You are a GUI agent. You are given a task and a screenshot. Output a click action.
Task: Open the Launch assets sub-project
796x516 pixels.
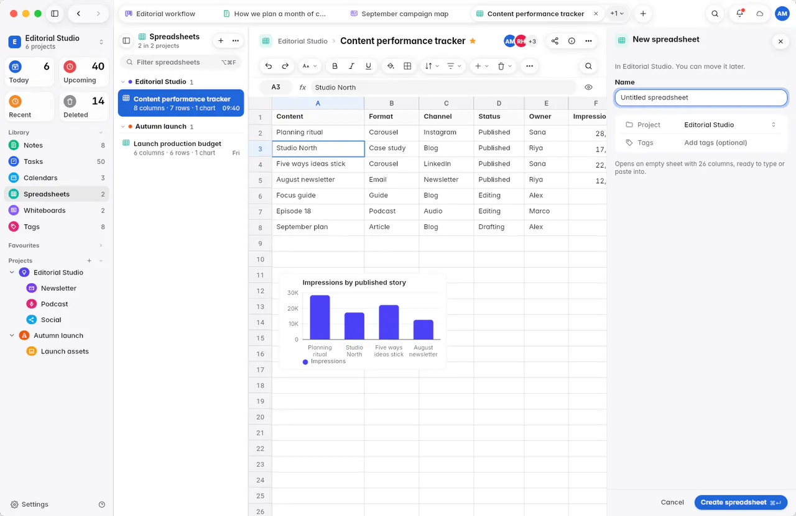tap(65, 351)
